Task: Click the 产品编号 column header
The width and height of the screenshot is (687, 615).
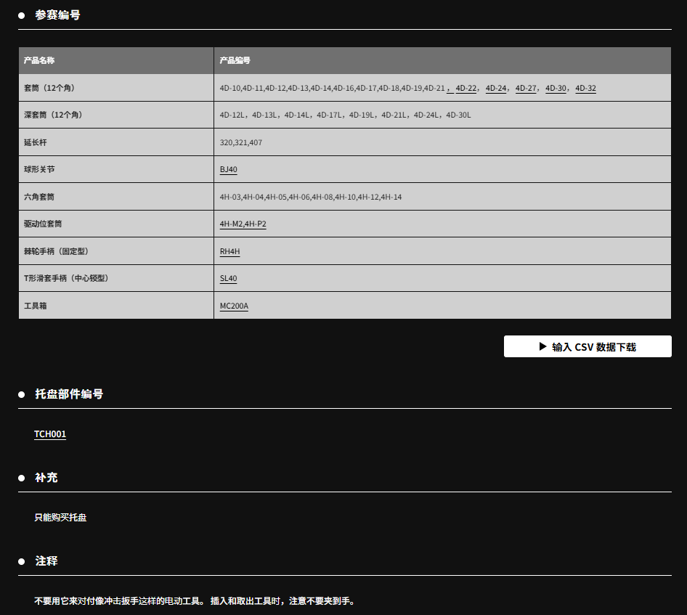Action: click(x=235, y=61)
